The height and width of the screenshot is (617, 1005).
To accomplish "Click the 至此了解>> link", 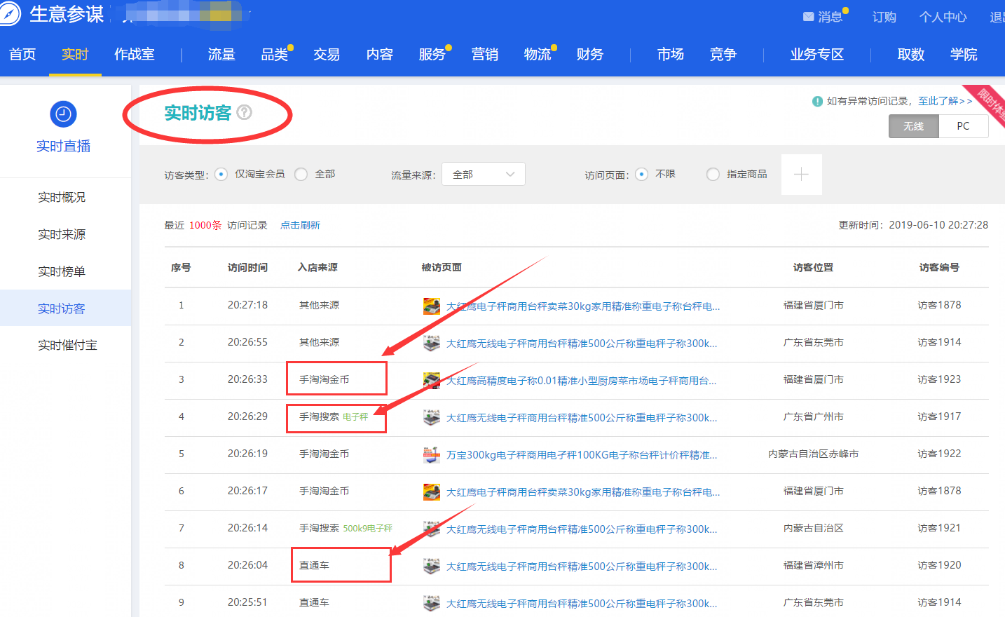I will (945, 101).
